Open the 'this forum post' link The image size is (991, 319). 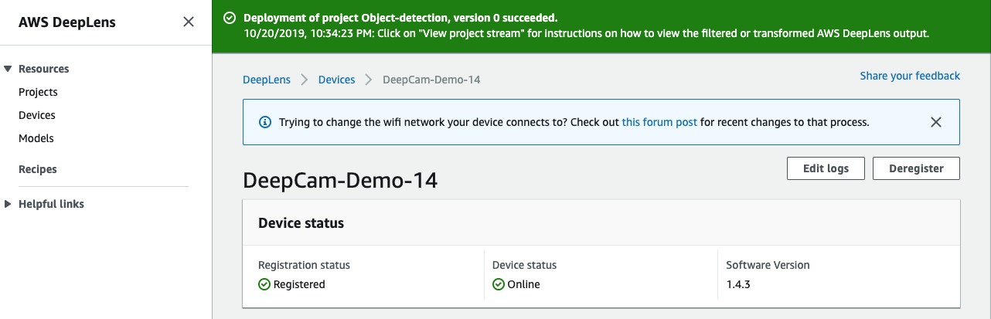point(659,122)
